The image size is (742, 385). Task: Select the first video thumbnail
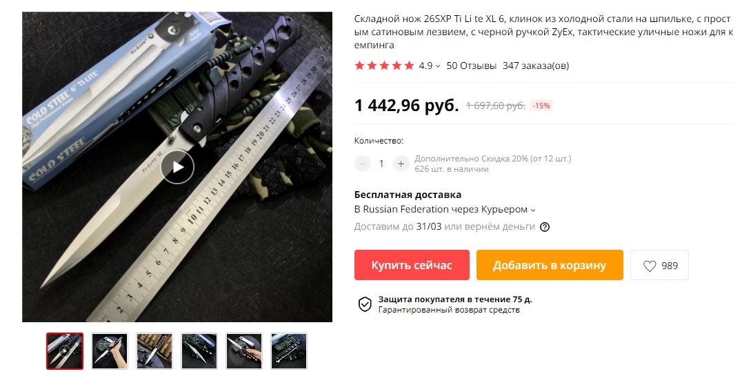65,351
